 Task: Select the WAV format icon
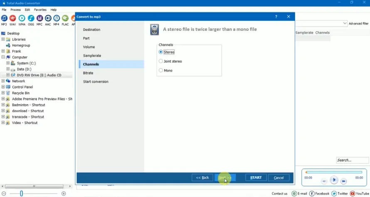coord(13,18)
